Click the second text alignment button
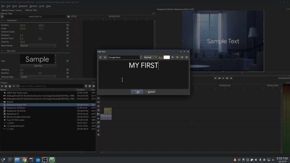This screenshot has width=290, height=163. [177, 58]
